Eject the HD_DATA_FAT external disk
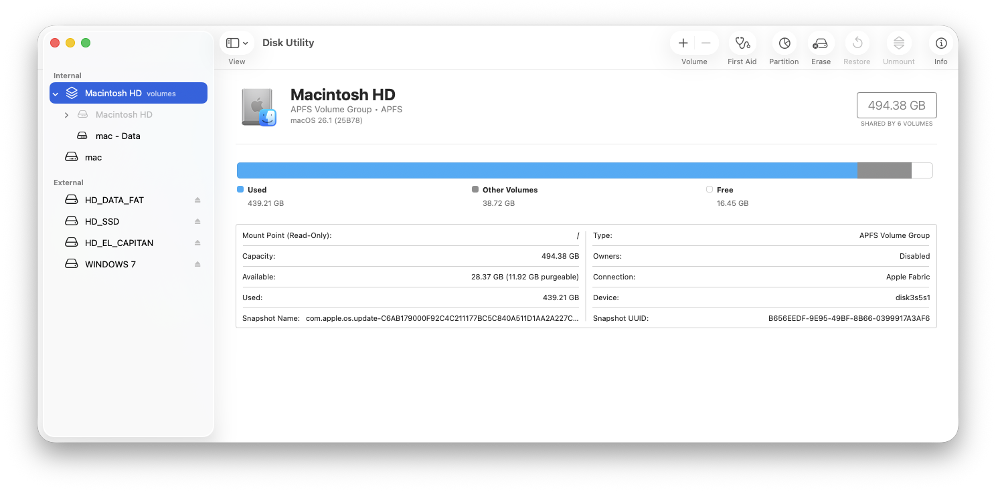This screenshot has width=996, height=492. (x=197, y=200)
